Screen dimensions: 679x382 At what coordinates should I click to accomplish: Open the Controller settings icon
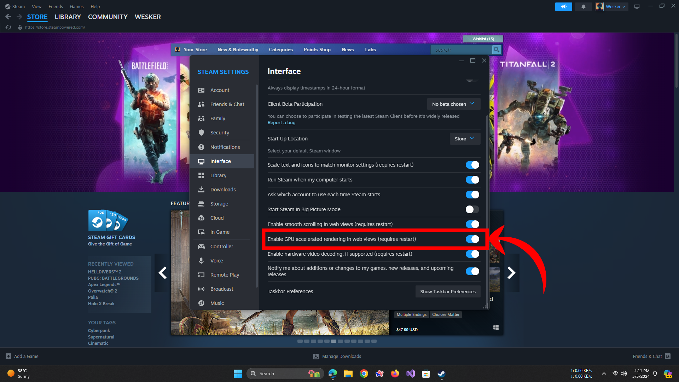[x=201, y=247]
